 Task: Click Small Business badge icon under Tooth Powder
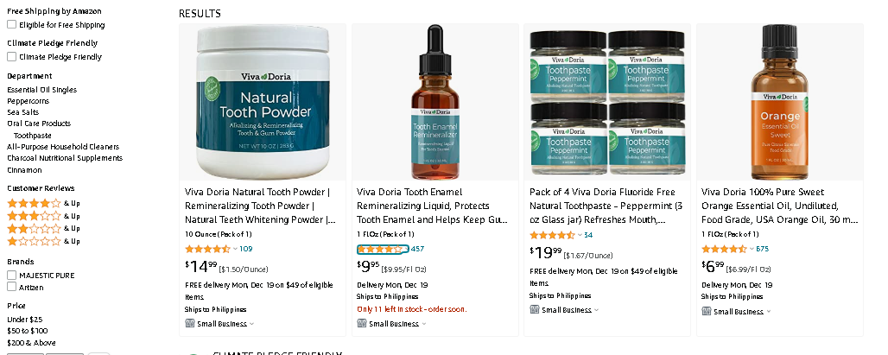click(190, 323)
